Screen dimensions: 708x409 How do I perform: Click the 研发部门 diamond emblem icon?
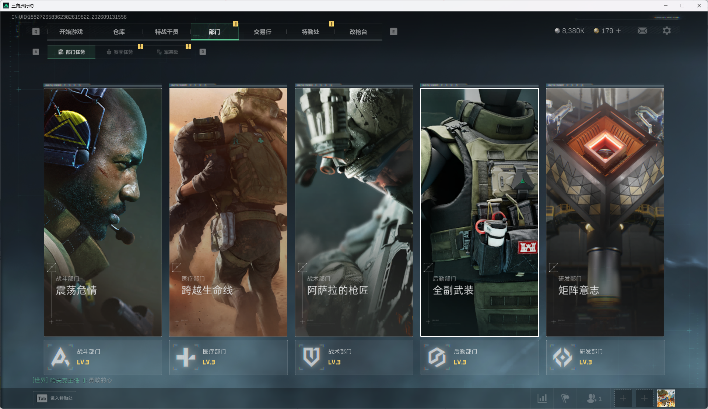(x=562, y=357)
